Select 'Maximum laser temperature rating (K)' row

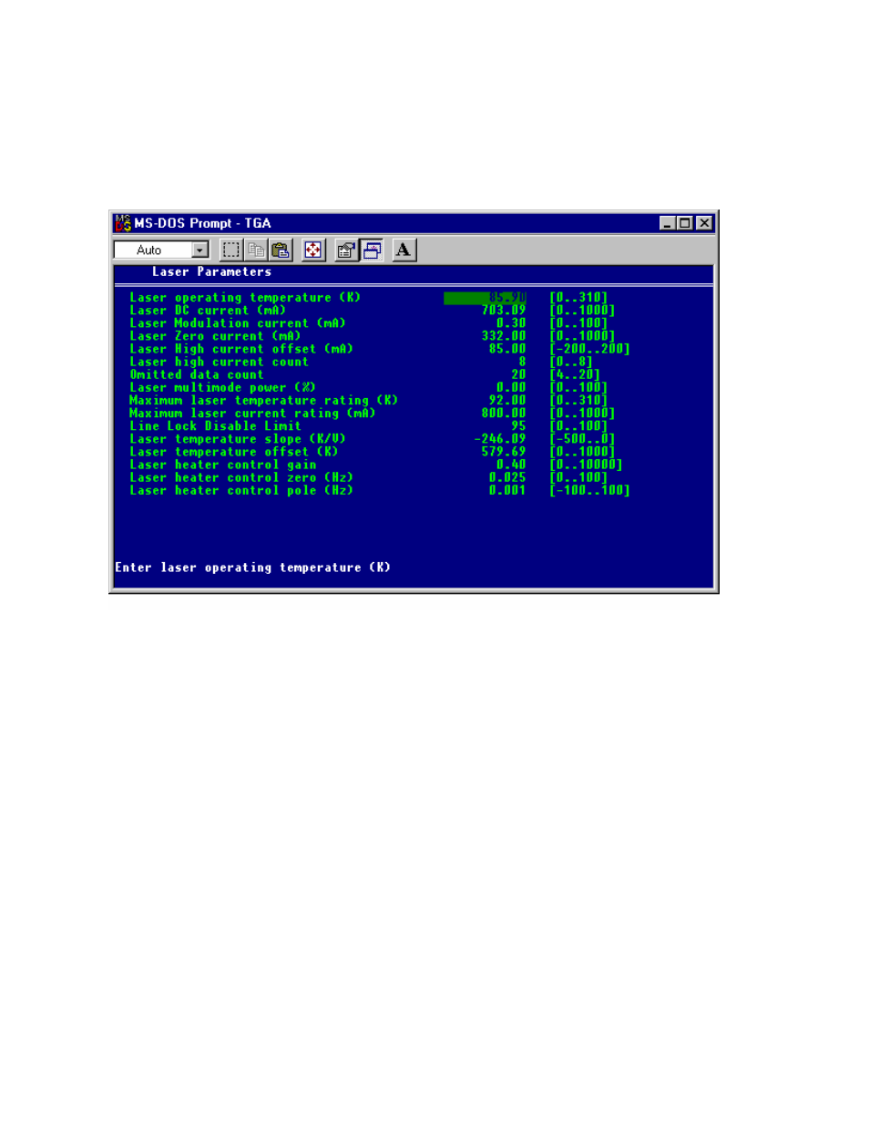click(368, 400)
